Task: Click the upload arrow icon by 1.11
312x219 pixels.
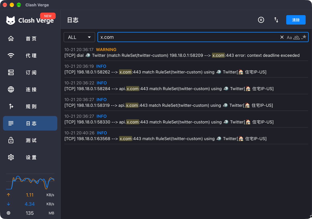Action: point(9,195)
